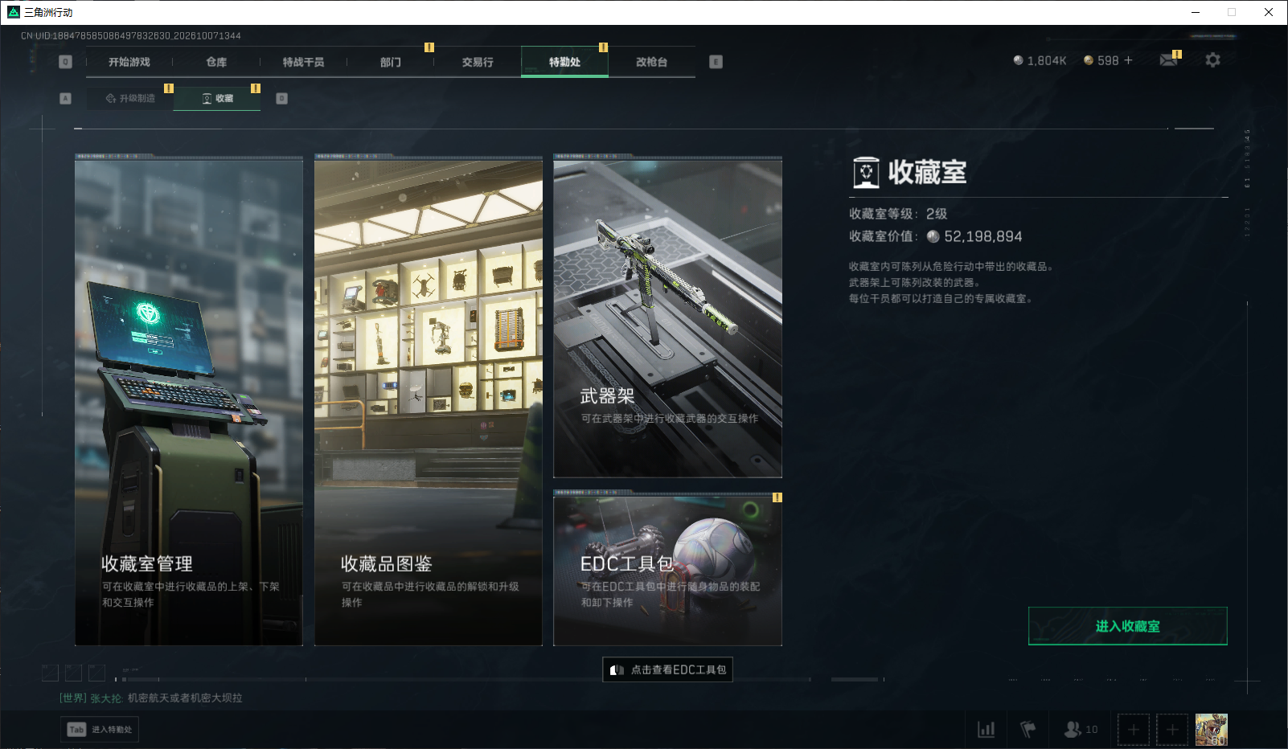Open the 仓库 tab
The width and height of the screenshot is (1288, 749).
coord(216,62)
